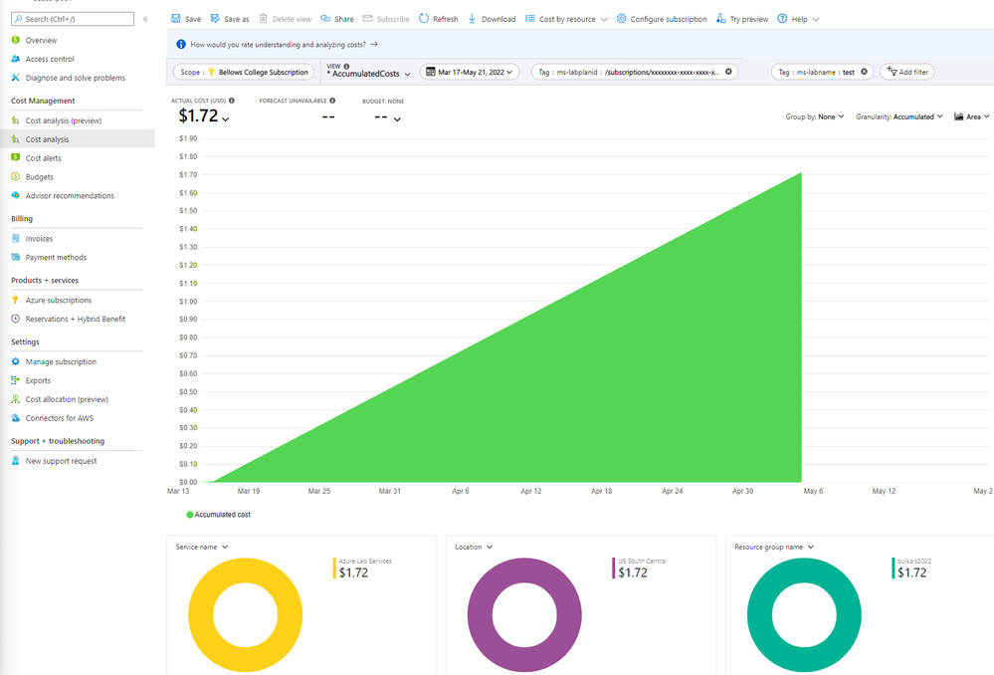Open the Cost by resource dropdown

point(566,19)
